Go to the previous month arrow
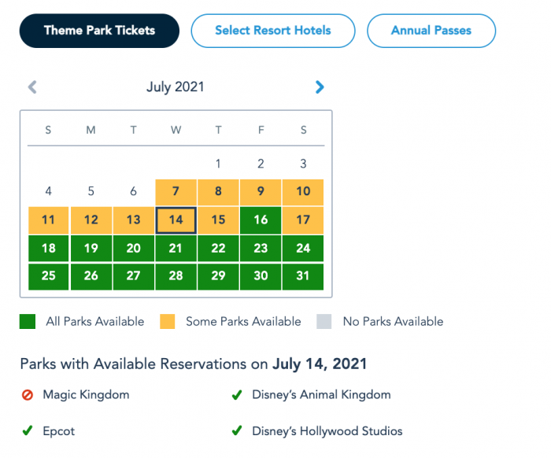Screen dimensions: 551x458 32,87
